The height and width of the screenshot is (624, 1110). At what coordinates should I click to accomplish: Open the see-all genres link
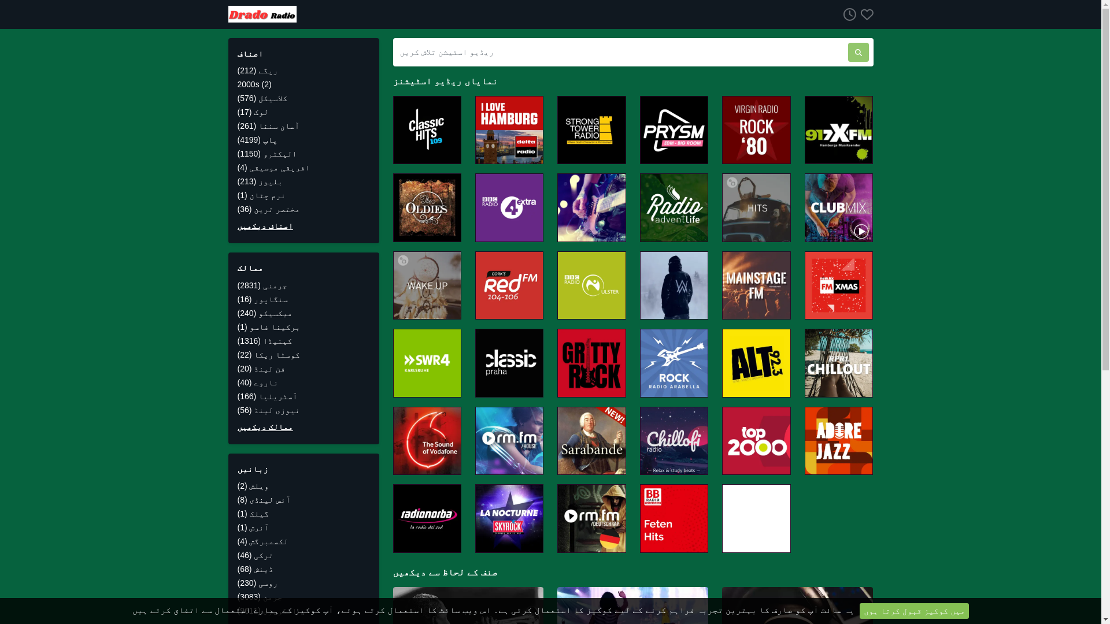(x=265, y=226)
